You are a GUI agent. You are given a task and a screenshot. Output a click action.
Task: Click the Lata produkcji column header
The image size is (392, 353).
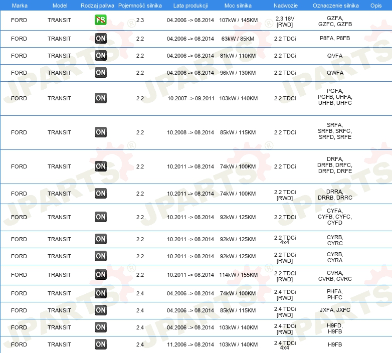pos(190,6)
